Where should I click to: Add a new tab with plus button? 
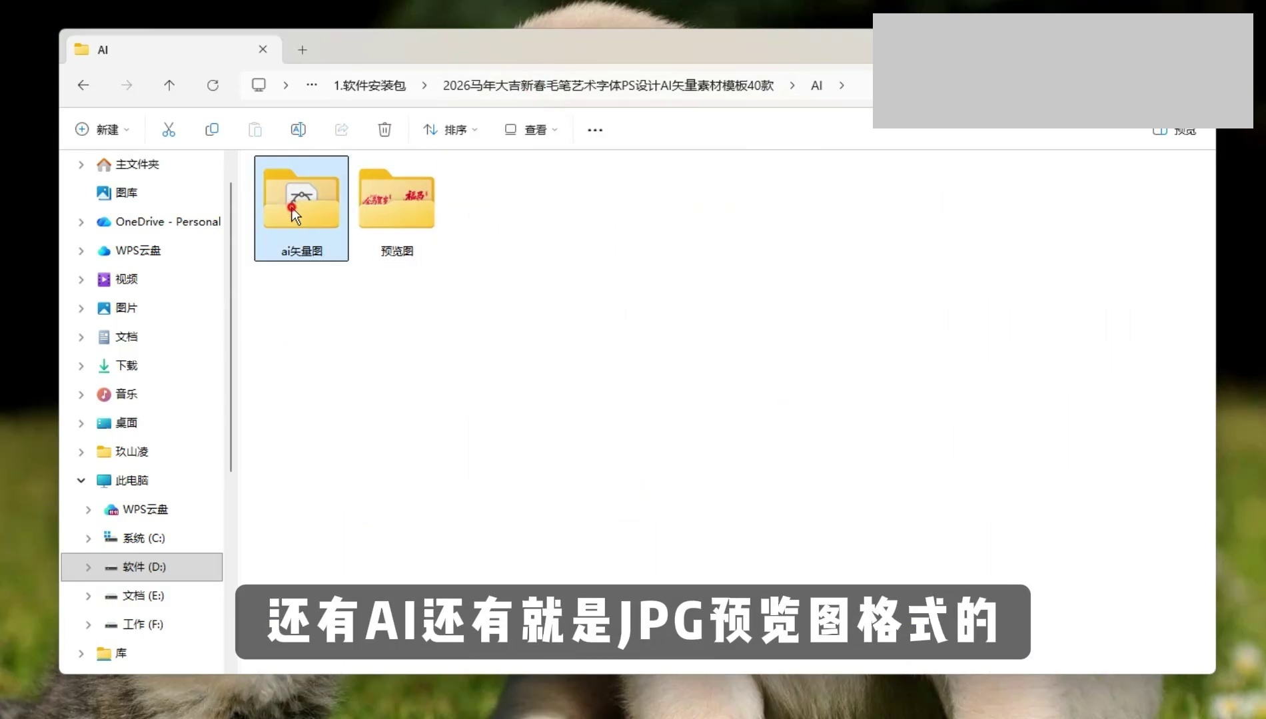[303, 50]
